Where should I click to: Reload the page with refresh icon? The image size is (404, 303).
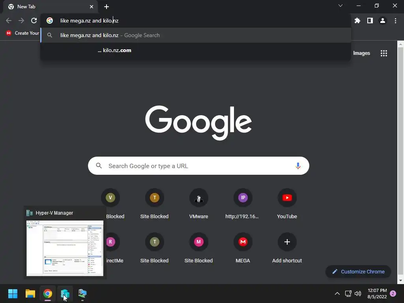(x=34, y=21)
